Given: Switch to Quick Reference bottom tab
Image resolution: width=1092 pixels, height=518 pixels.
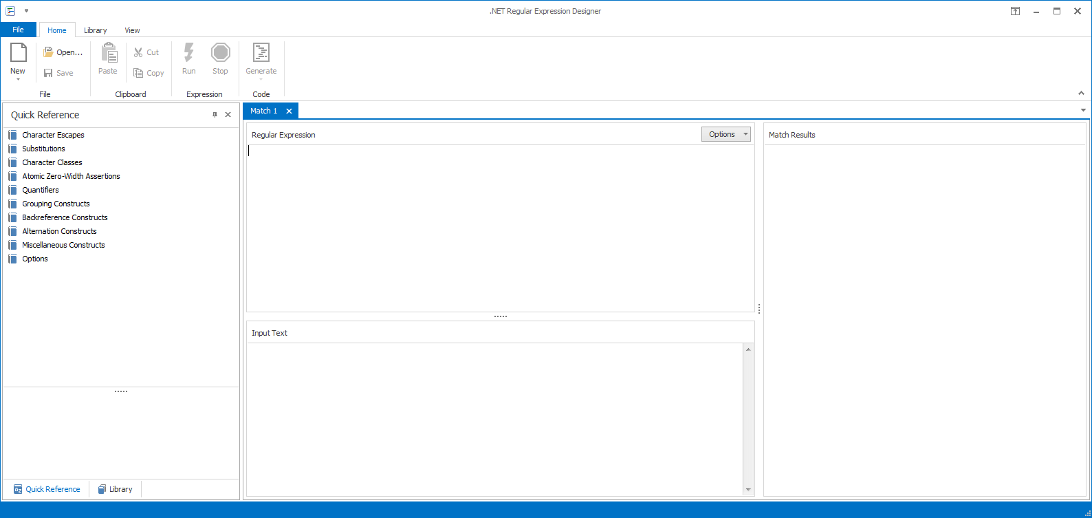Looking at the screenshot, I should (47, 489).
